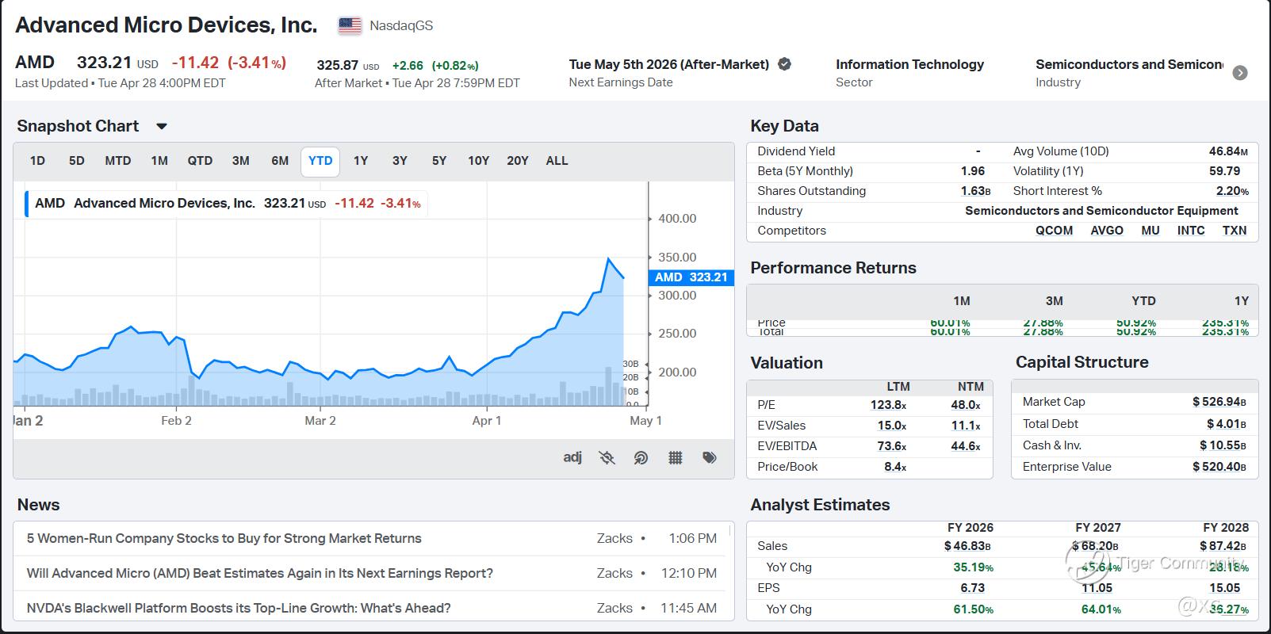Screen dimensions: 1271x634
Task: Open Semiconductors and Semiconductor Equipment industry link
Action: tap(1101, 211)
